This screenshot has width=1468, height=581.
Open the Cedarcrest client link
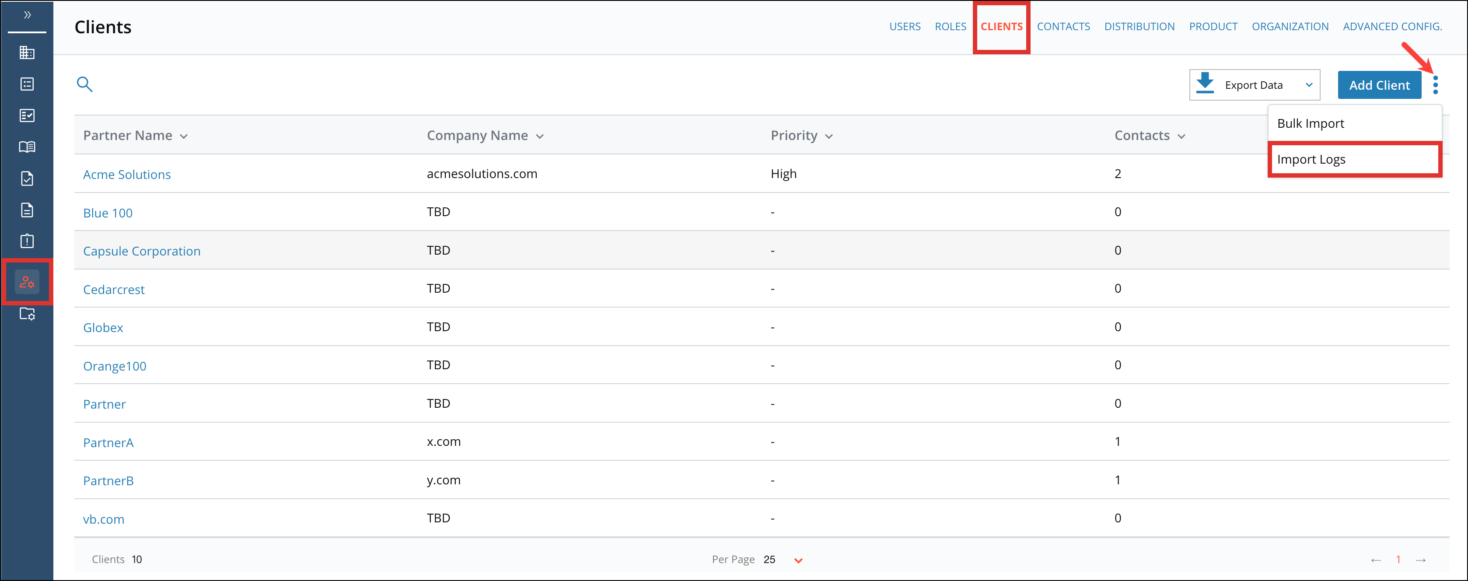pos(114,289)
